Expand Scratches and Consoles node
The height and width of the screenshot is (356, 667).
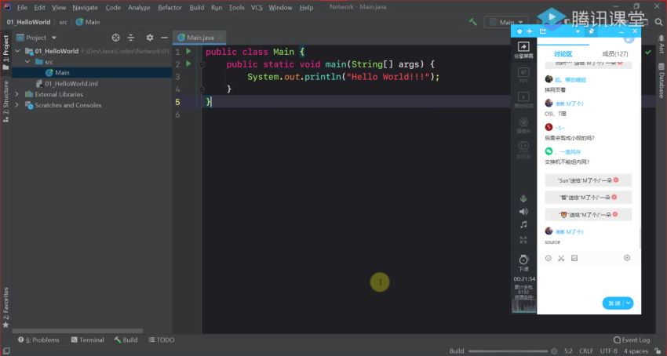point(17,105)
